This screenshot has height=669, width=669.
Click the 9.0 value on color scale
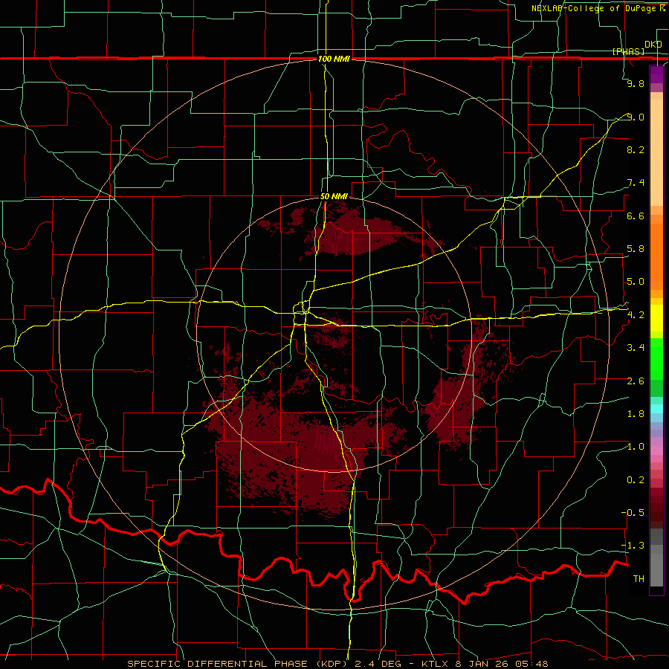tap(636, 117)
